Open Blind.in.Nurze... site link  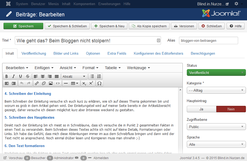point(213,4)
